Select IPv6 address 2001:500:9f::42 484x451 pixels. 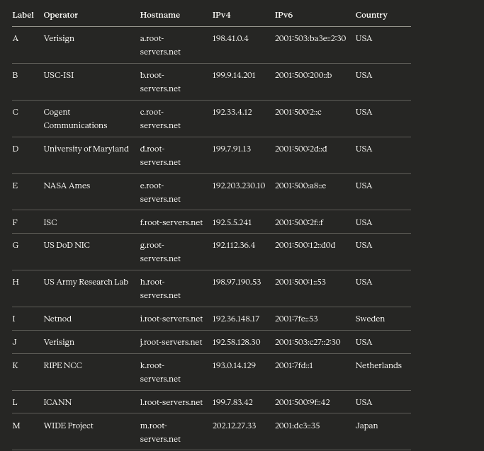(x=302, y=402)
